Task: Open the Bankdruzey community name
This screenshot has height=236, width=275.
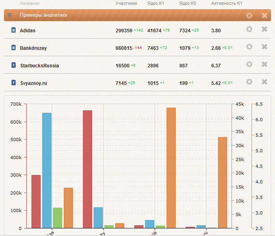Action: pyautogui.click(x=33, y=48)
